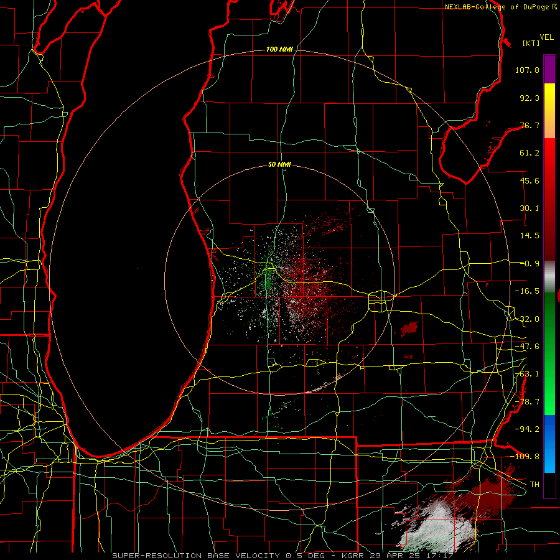
Task: Click the 107.8 velocity scale value
Action: (x=527, y=70)
